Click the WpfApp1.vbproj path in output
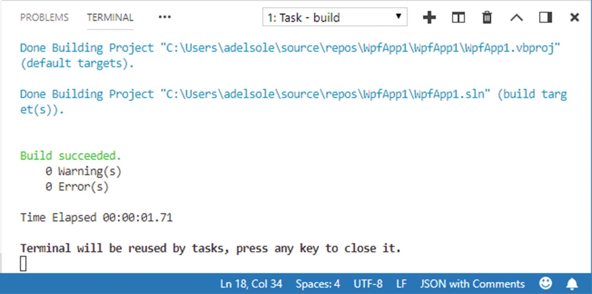Image resolution: width=592 pixels, height=294 pixels. [x=361, y=48]
